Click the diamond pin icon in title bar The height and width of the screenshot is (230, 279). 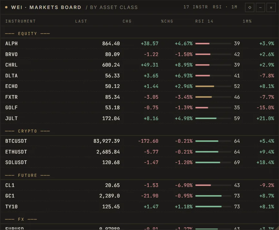point(250,7)
